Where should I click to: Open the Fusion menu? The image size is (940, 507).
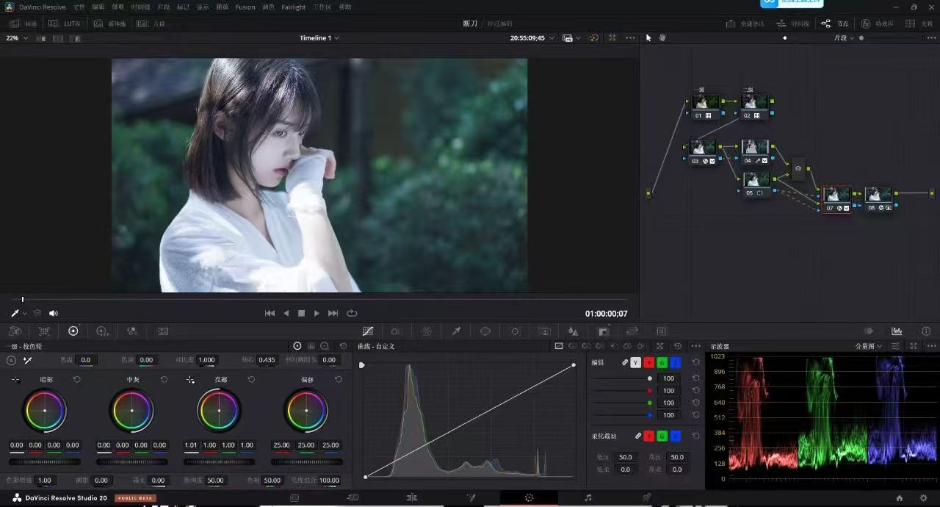pos(245,7)
